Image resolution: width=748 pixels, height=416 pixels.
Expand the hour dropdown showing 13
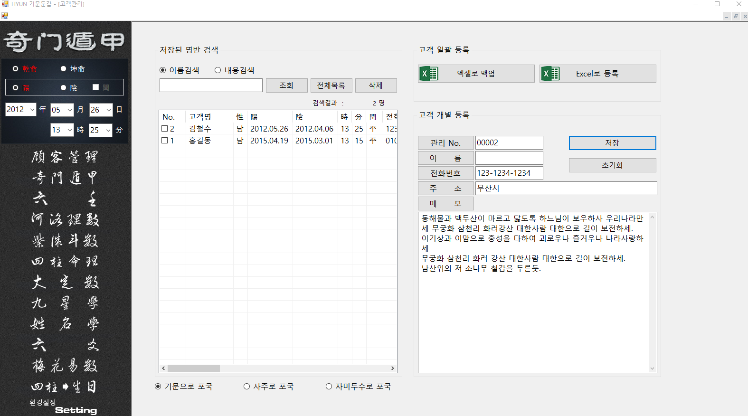[70, 130]
